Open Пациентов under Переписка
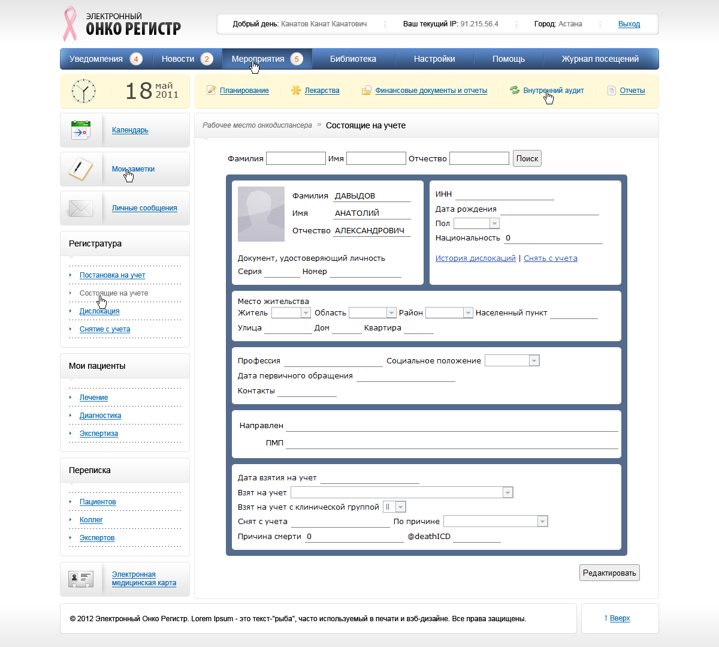This screenshot has height=647, width=719. [98, 502]
